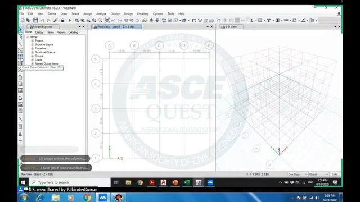Select Quick Draw Columns tool
This screenshot has width=360, height=202.
click(20, 57)
